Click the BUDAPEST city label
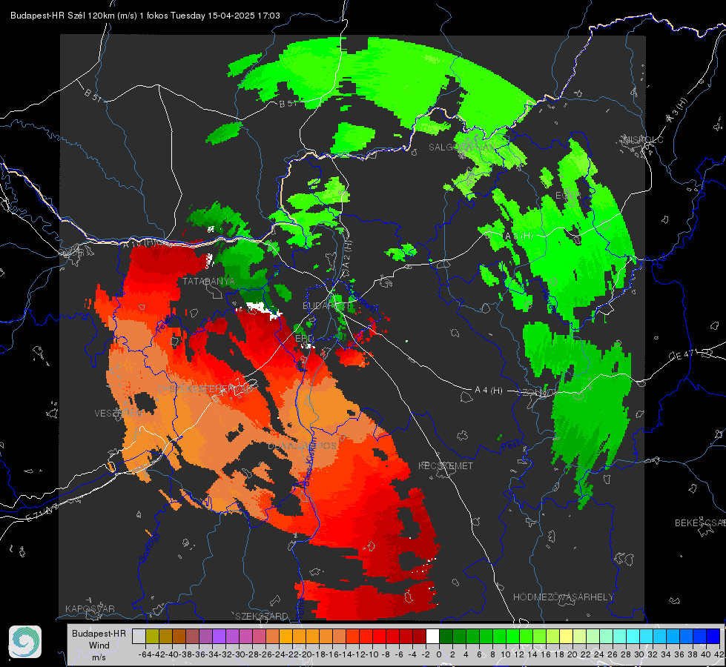The width and height of the screenshot is (726, 667). pyautogui.click(x=326, y=306)
